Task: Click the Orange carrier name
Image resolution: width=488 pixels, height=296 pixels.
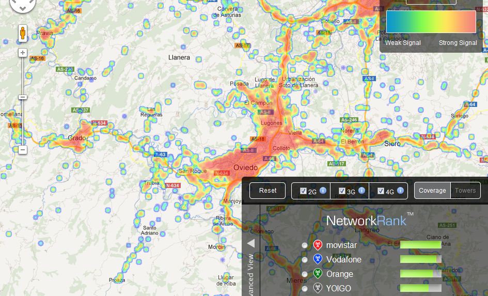Action: (x=340, y=274)
